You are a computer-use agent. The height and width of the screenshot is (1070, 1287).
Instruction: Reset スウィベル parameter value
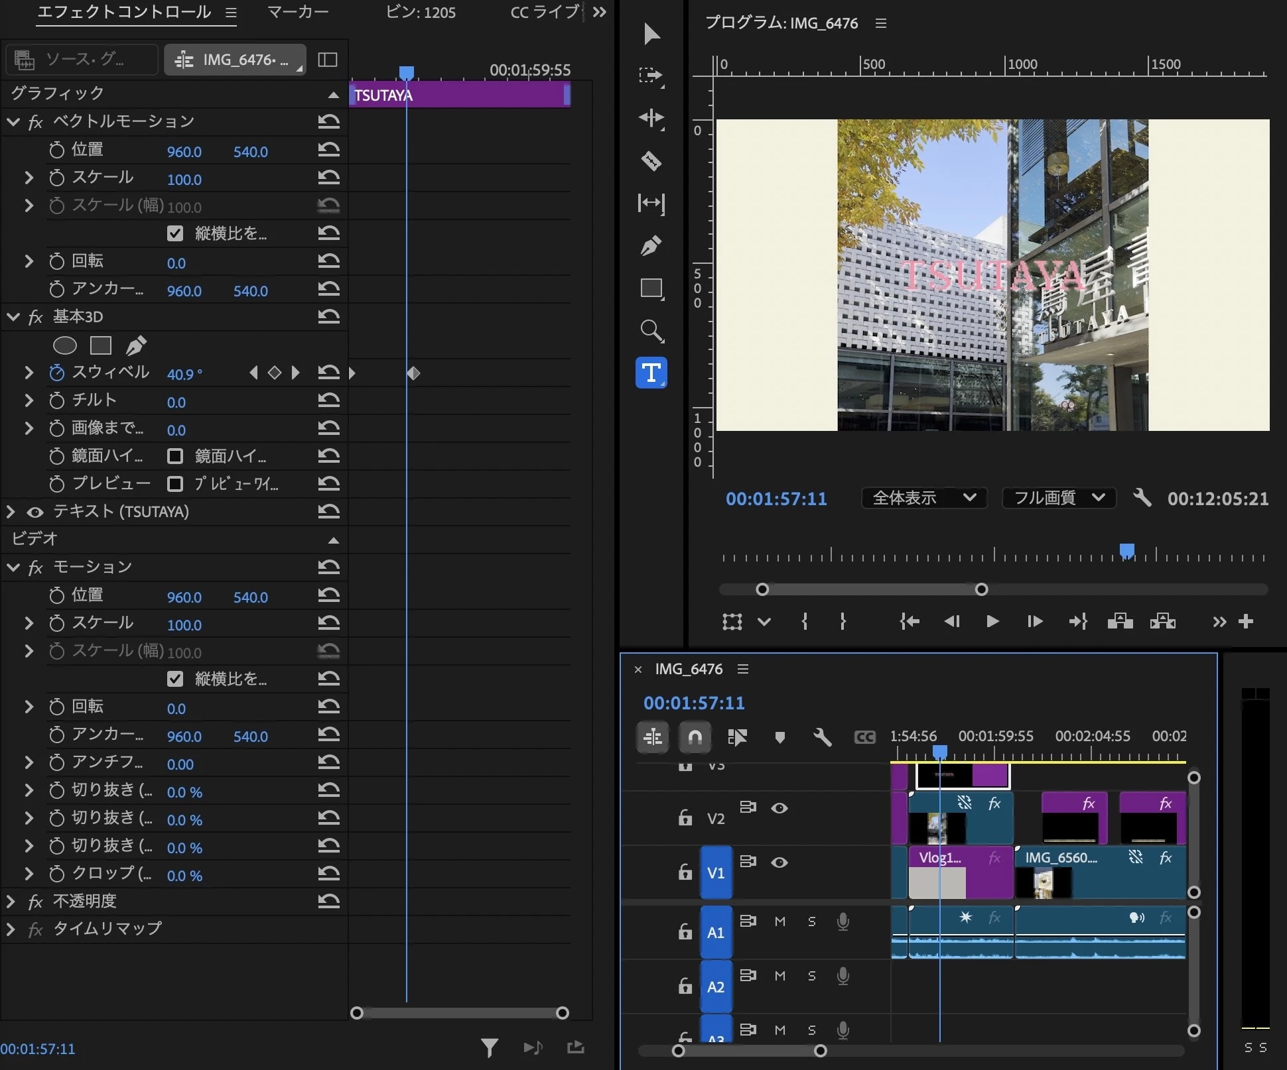(x=328, y=373)
